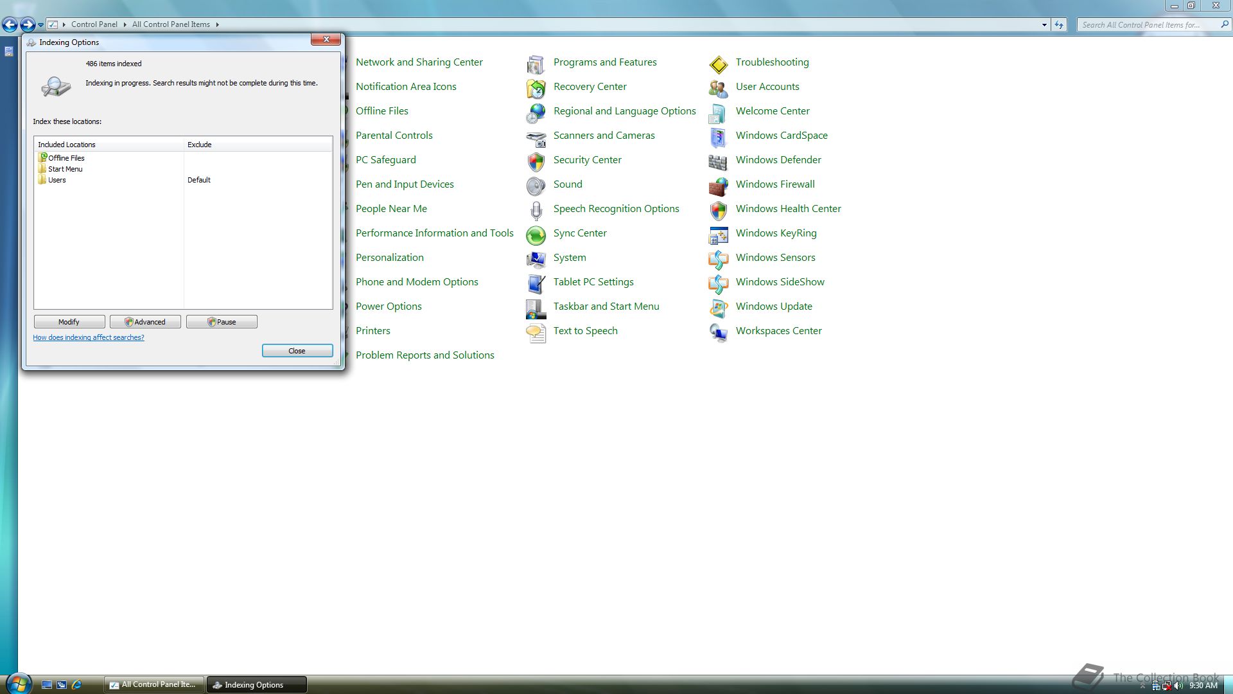1233x694 pixels.
Task: Click the Speech Recognition microphone icon
Action: [x=536, y=211]
